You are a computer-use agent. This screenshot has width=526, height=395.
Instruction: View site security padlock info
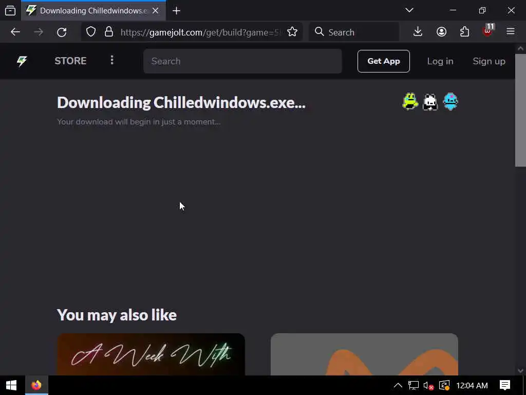tap(109, 32)
